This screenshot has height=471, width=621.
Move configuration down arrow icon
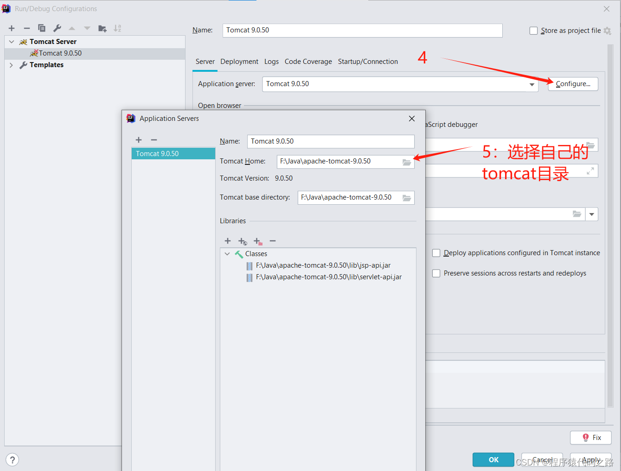(x=87, y=28)
